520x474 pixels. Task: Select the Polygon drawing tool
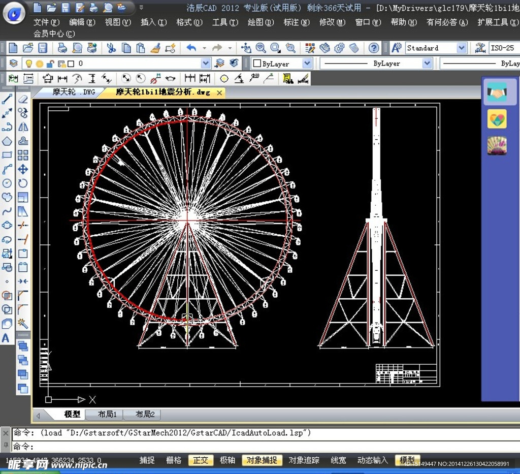pyautogui.click(x=7, y=141)
